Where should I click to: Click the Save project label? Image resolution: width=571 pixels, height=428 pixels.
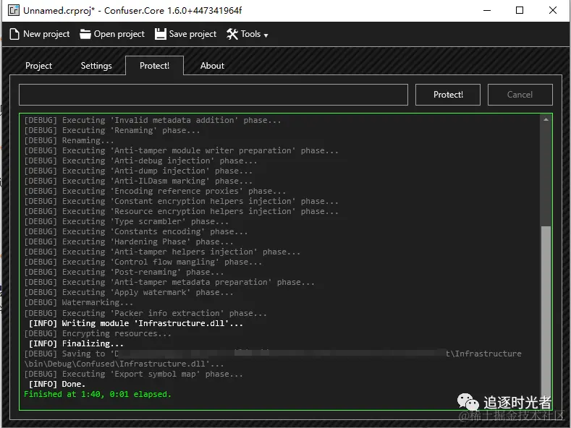tap(193, 34)
